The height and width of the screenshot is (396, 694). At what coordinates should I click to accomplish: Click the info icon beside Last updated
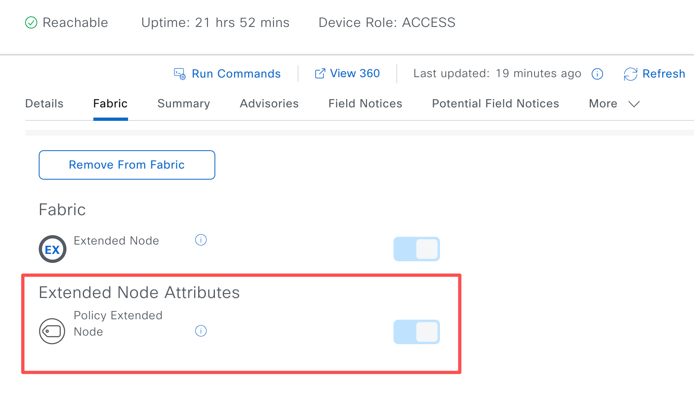pyautogui.click(x=597, y=74)
